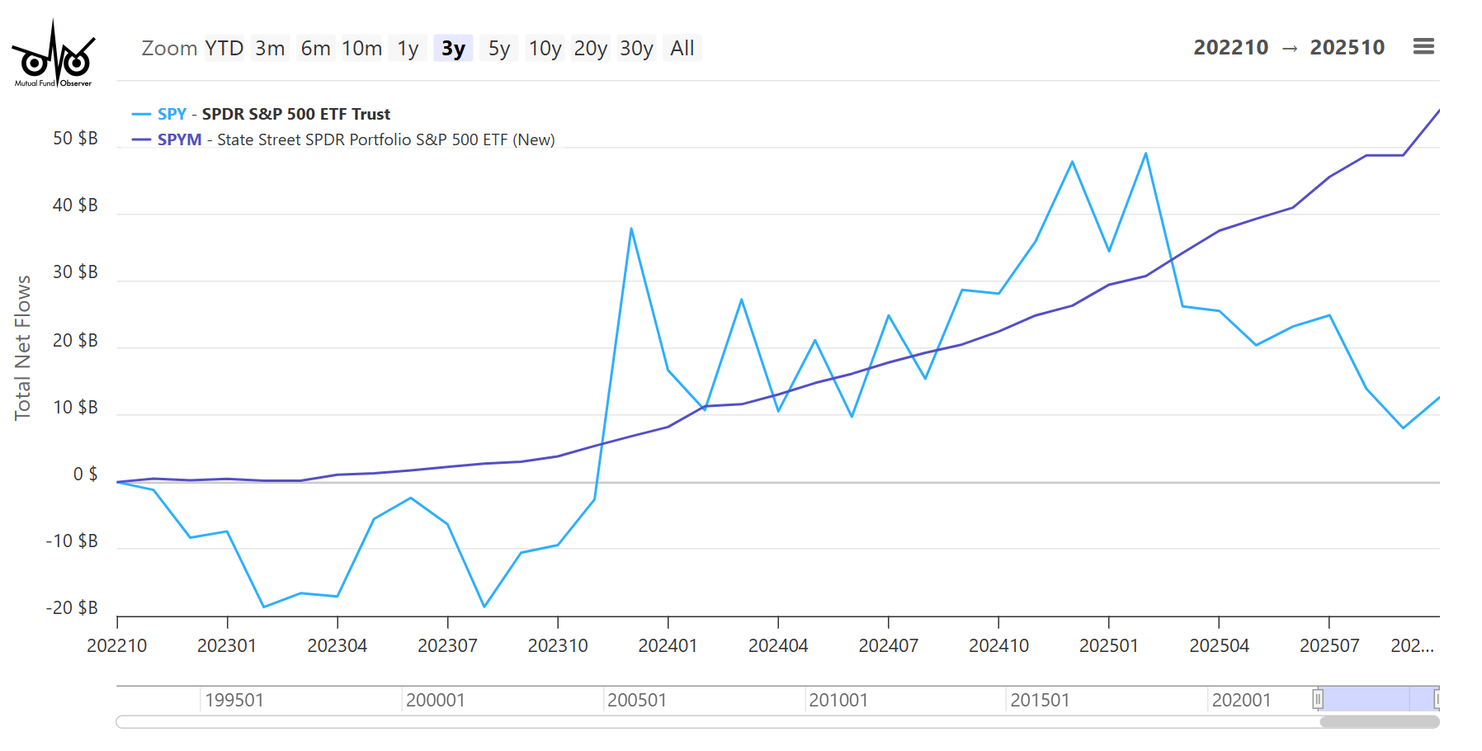1482x751 pixels.
Task: Select the 20y zoom range
Action: 590,49
